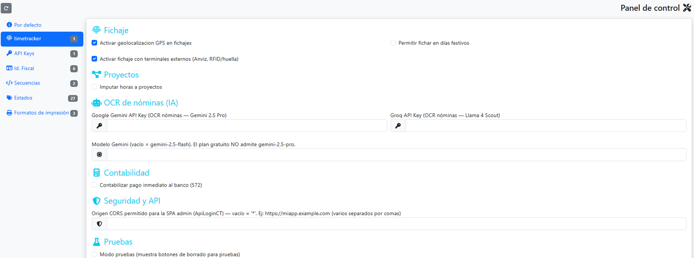Click the Proyectos section heading text

point(121,75)
